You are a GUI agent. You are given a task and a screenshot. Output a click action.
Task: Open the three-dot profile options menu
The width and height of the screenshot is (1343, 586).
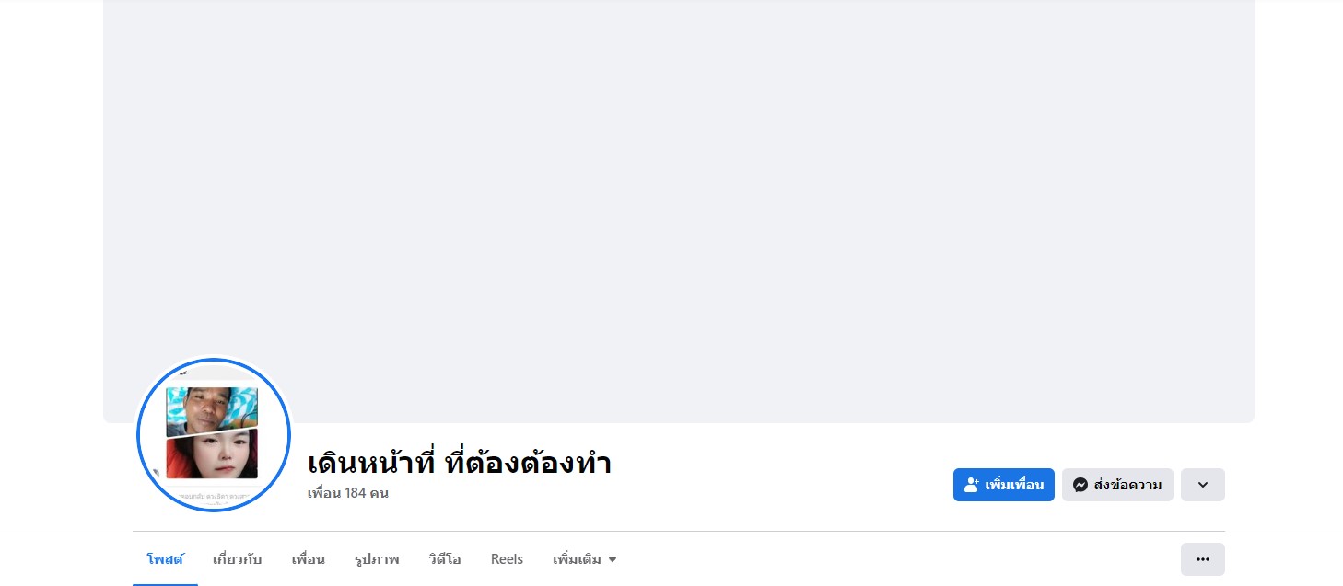[1202, 559]
